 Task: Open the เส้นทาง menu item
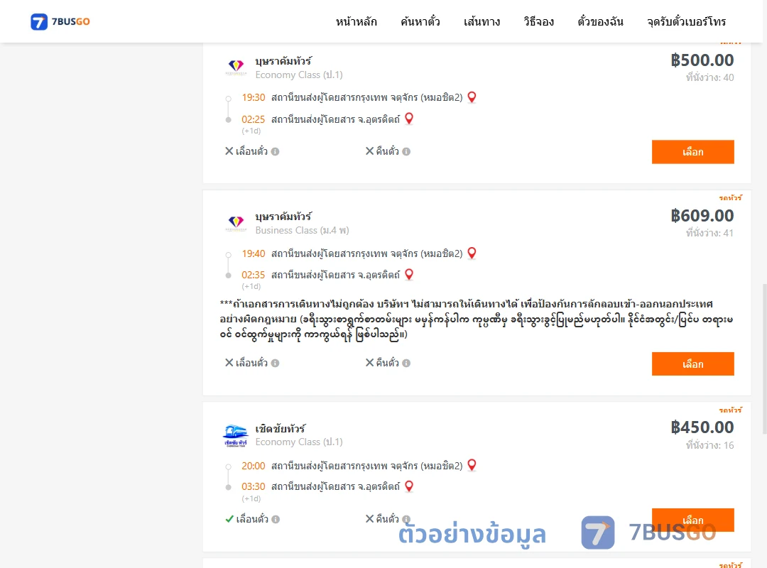[x=482, y=21]
